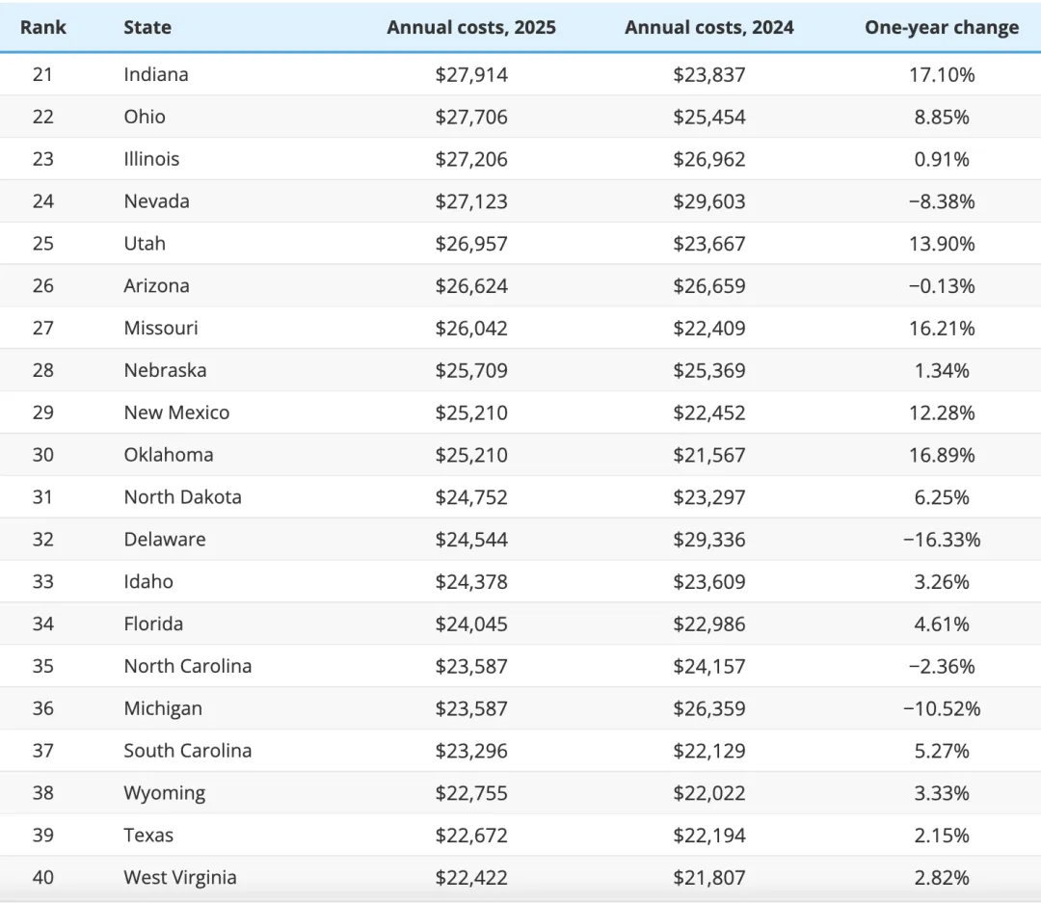Click Ohio in the State column
The height and width of the screenshot is (903, 1041).
[145, 117]
